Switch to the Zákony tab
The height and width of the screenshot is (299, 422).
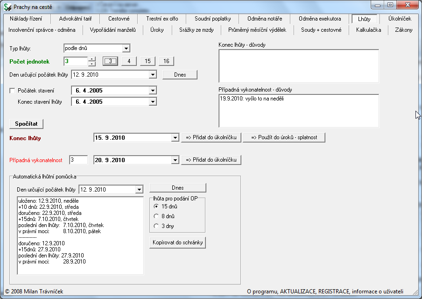pyautogui.click(x=403, y=30)
